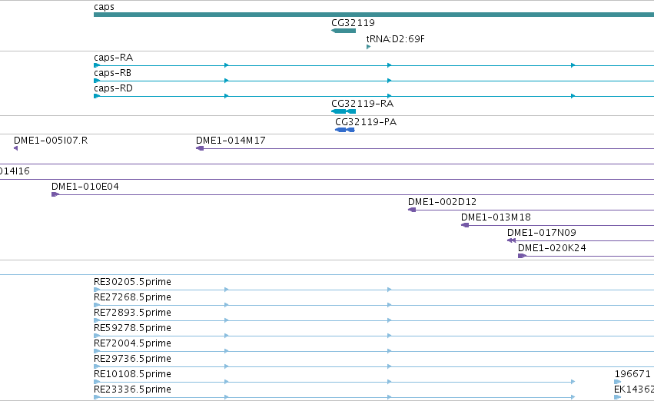Select the RE23336.5prime end arrow
This screenshot has width=654, height=401.
573,397
